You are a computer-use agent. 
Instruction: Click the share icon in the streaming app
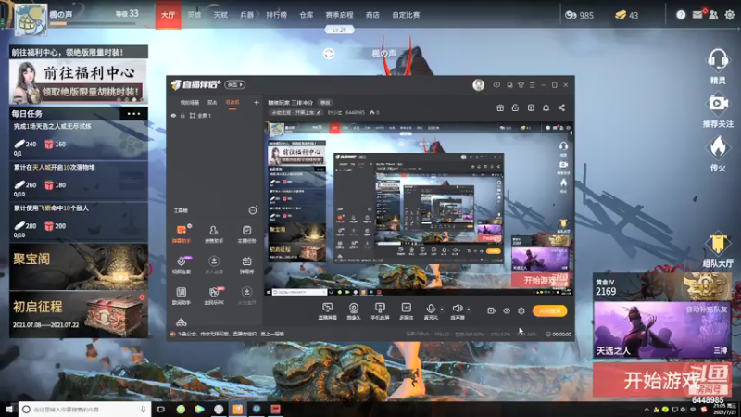(561, 107)
